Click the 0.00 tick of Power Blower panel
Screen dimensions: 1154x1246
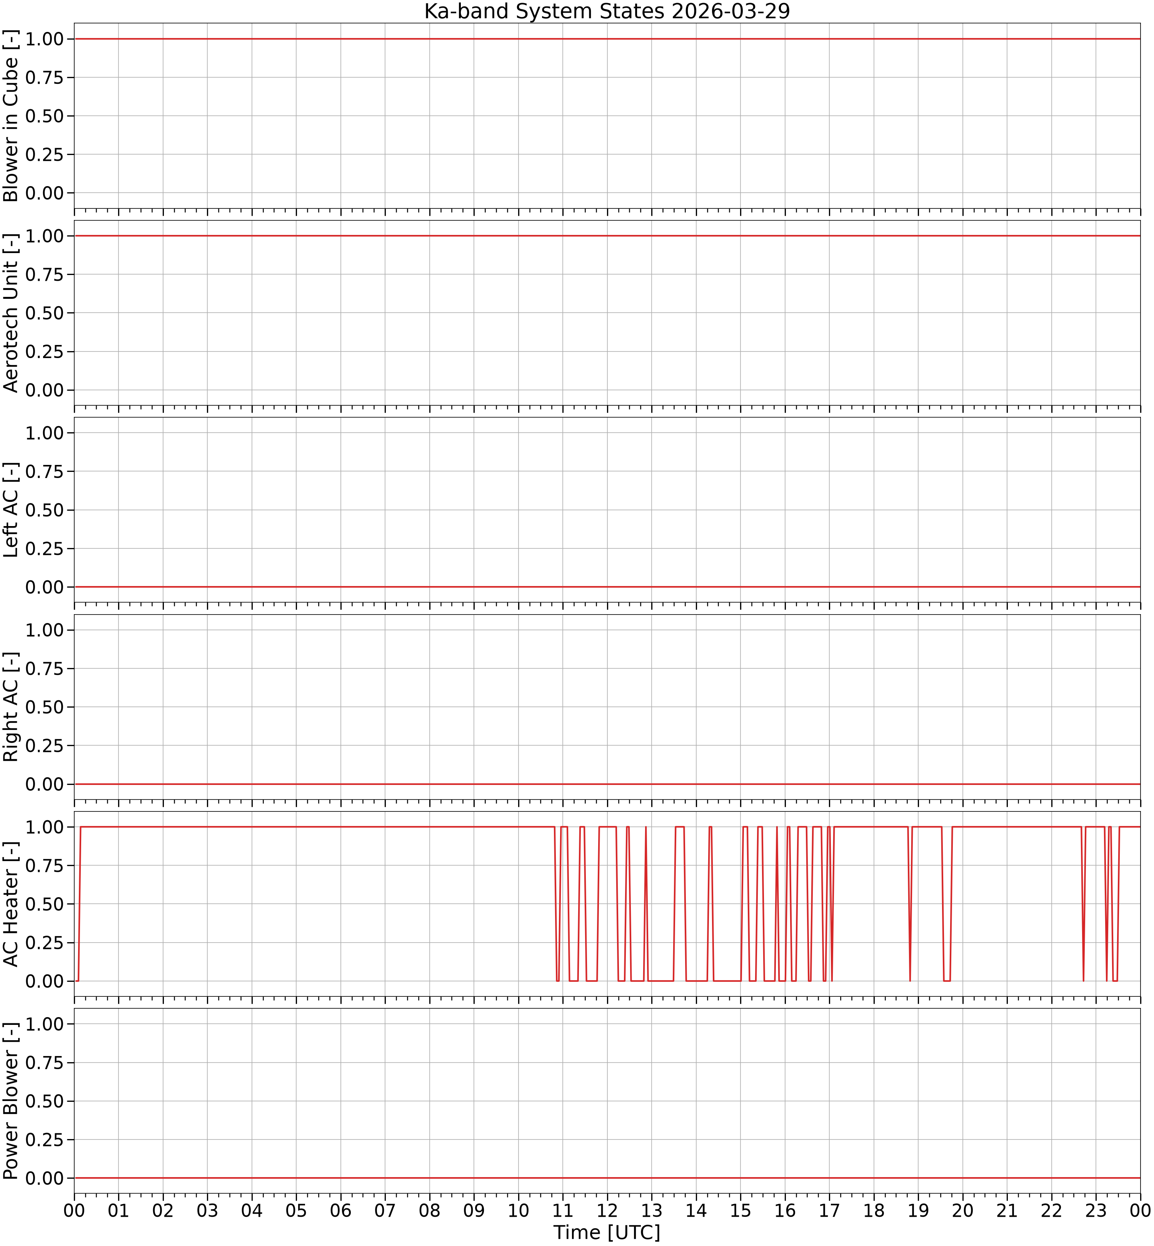point(45,1178)
